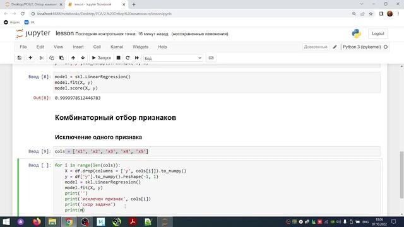This screenshot has height=227, width=404.
Task: Insert a cell below with the plus icon
Action: click(x=30, y=58)
